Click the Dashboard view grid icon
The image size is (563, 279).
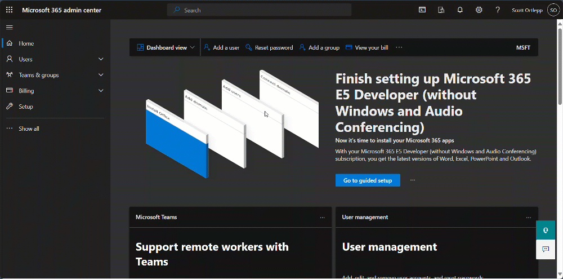coord(140,47)
